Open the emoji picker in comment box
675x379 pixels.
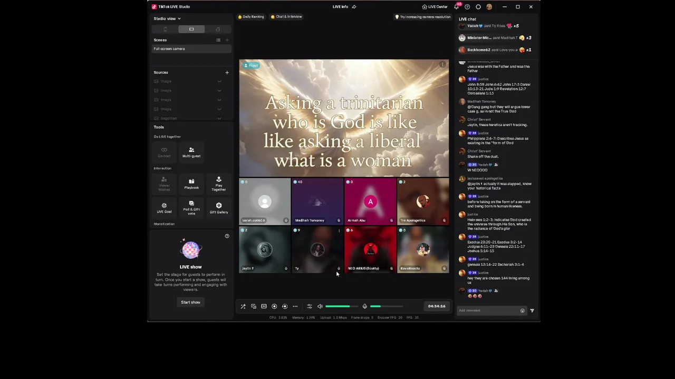[523, 311]
